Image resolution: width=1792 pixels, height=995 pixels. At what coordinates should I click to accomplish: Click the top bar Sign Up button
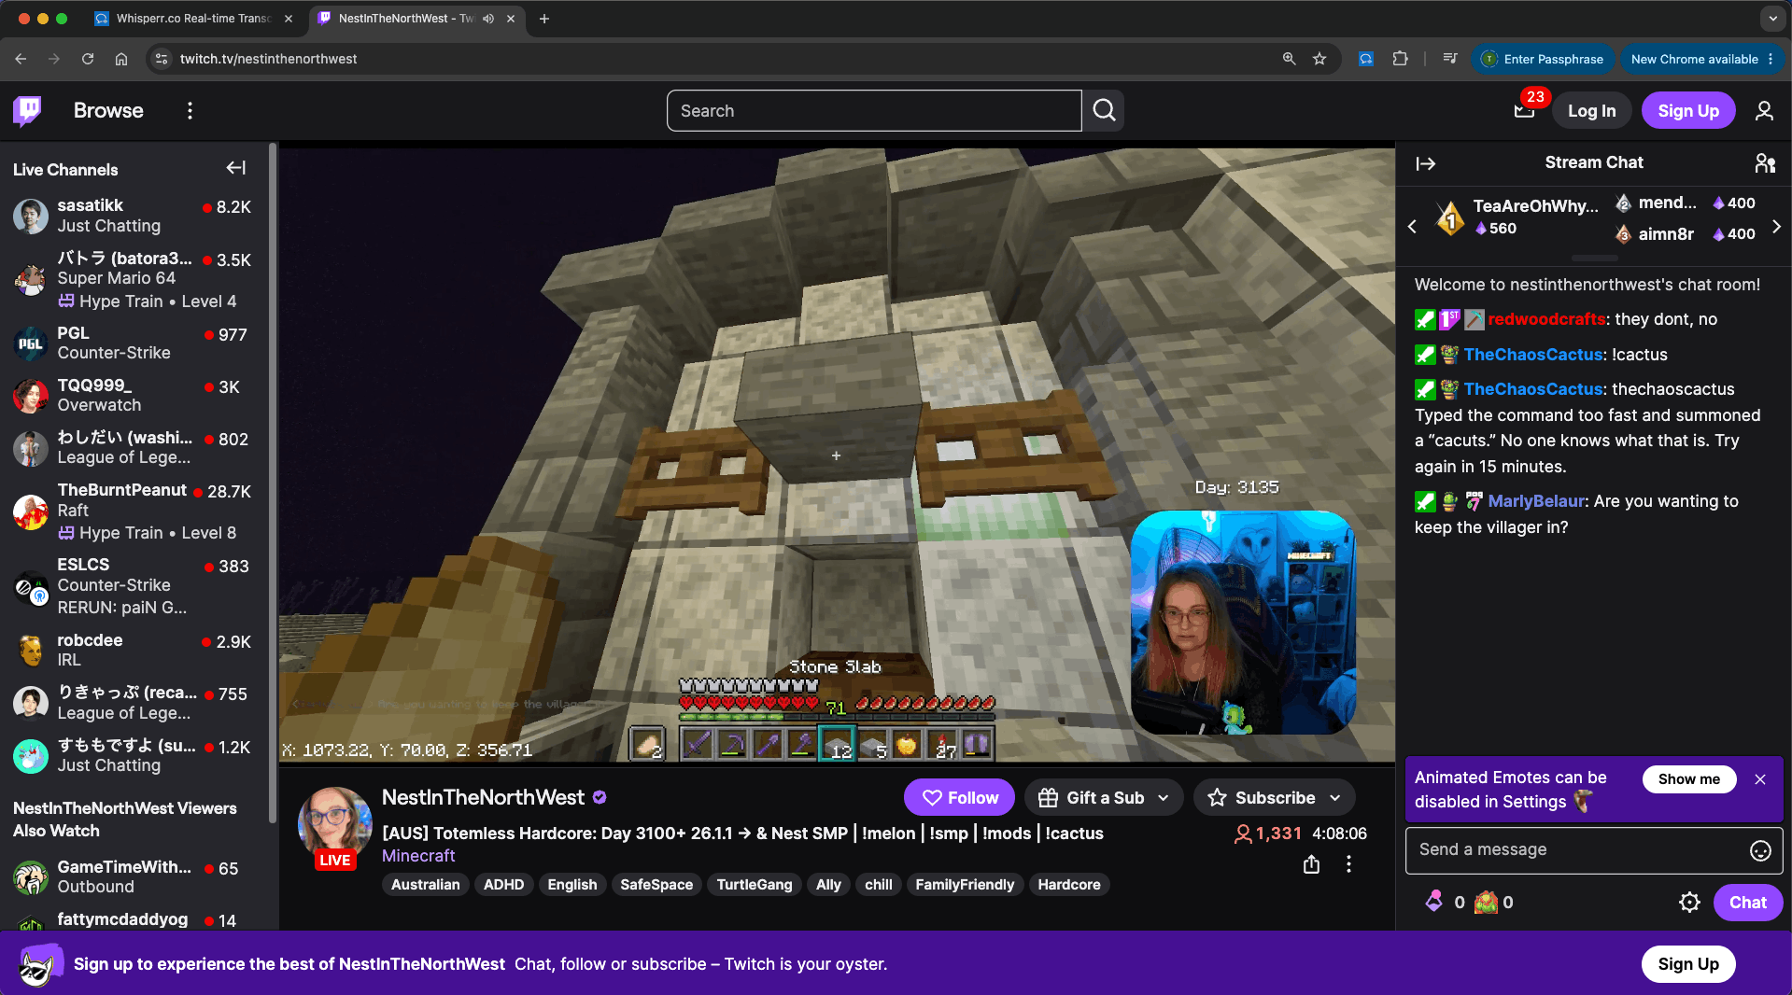tap(1688, 111)
